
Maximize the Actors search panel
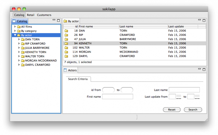click(x=204, y=70)
